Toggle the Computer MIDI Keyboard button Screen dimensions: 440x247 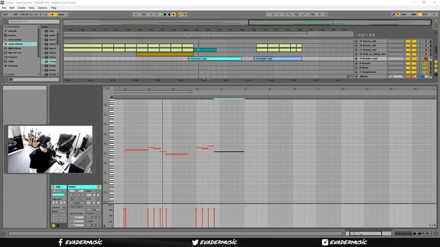tap(398, 15)
